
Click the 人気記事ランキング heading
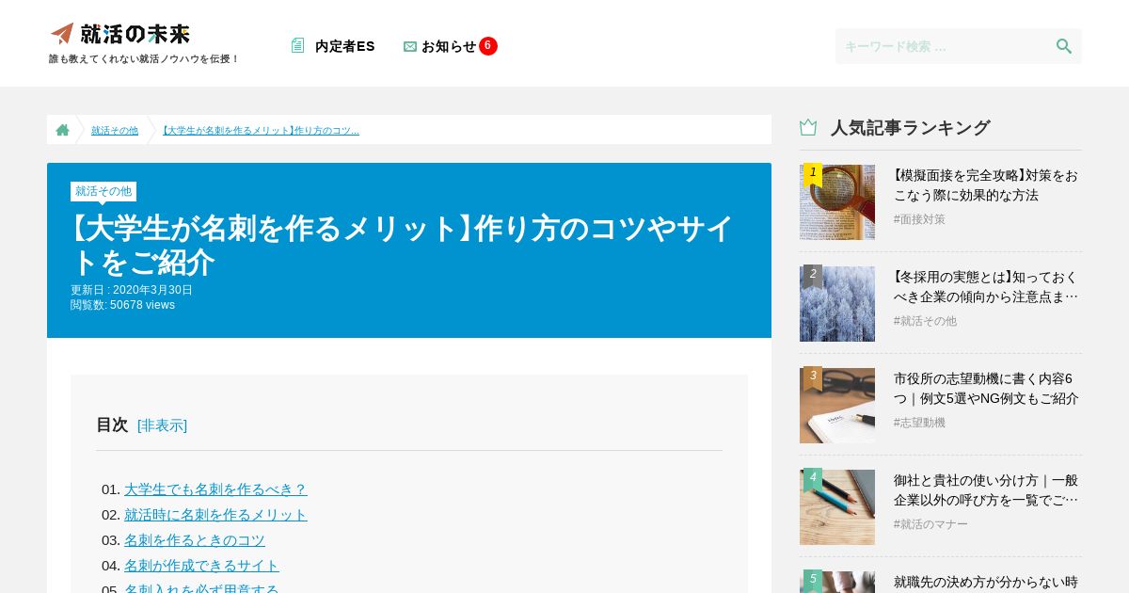(910, 128)
